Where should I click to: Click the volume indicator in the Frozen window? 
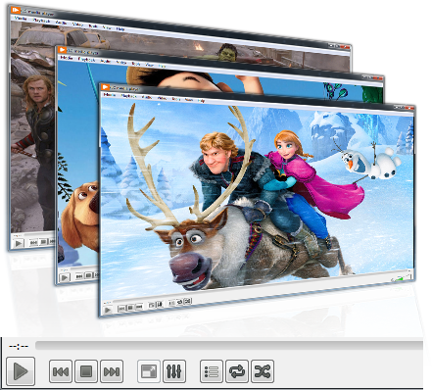click(402, 278)
